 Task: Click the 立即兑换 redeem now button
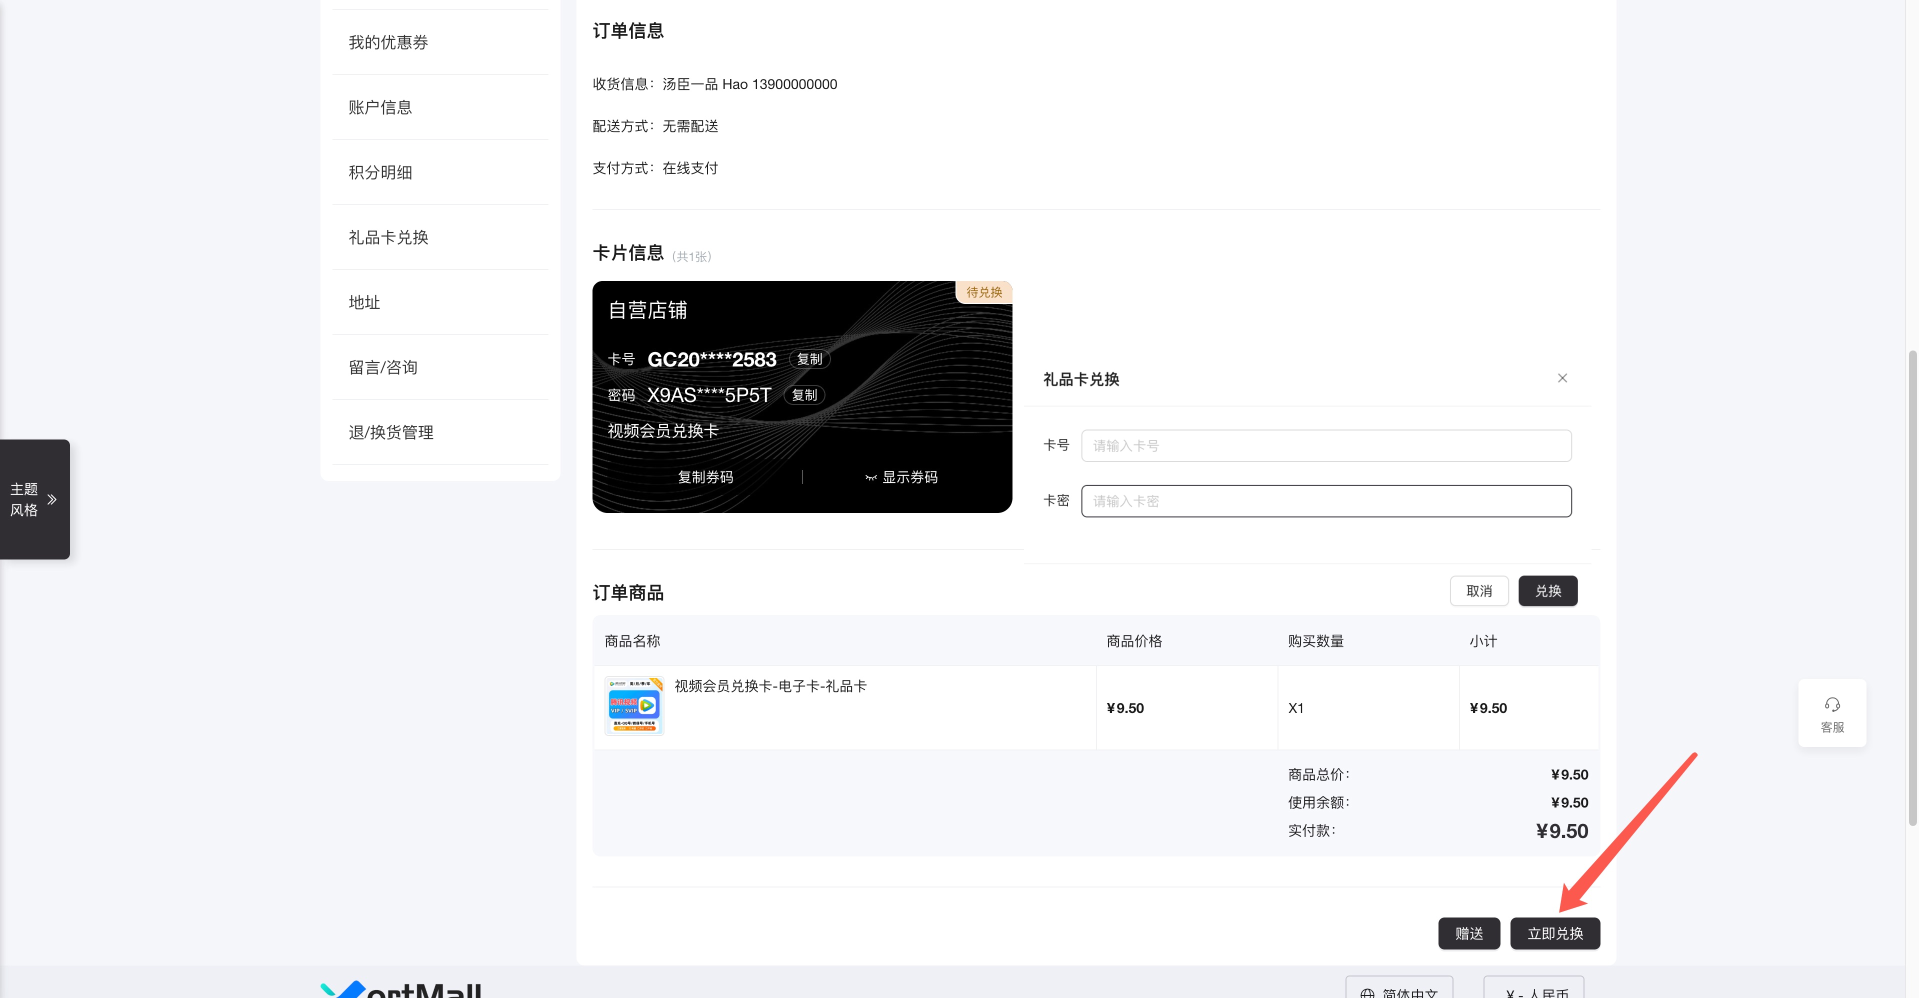pyautogui.click(x=1554, y=933)
